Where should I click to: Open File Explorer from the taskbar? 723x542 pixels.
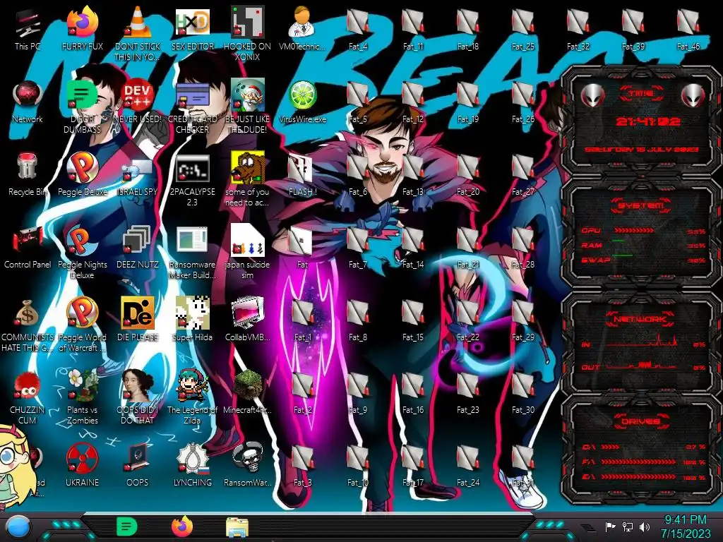(x=237, y=527)
